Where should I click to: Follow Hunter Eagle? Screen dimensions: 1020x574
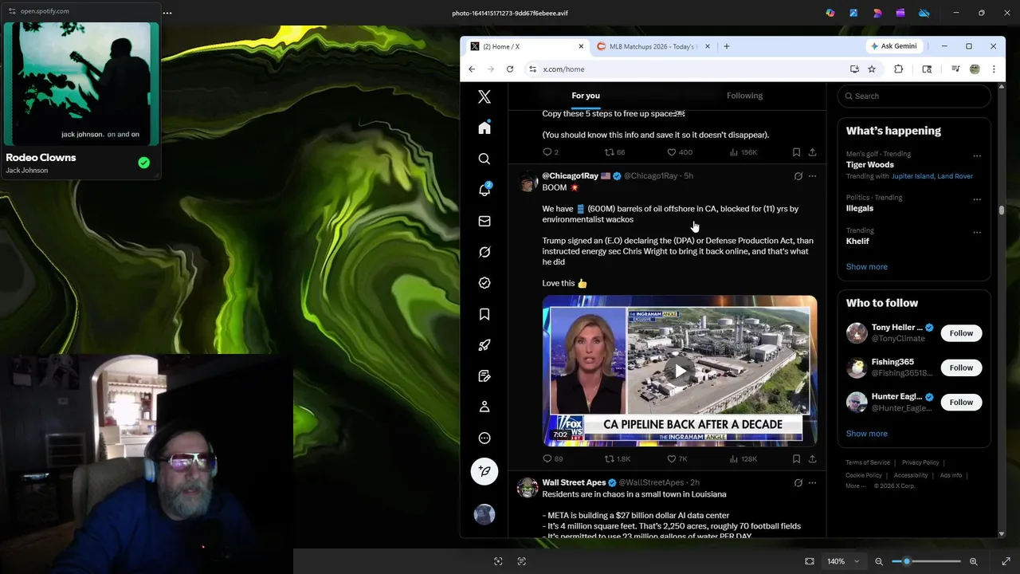coord(961,403)
